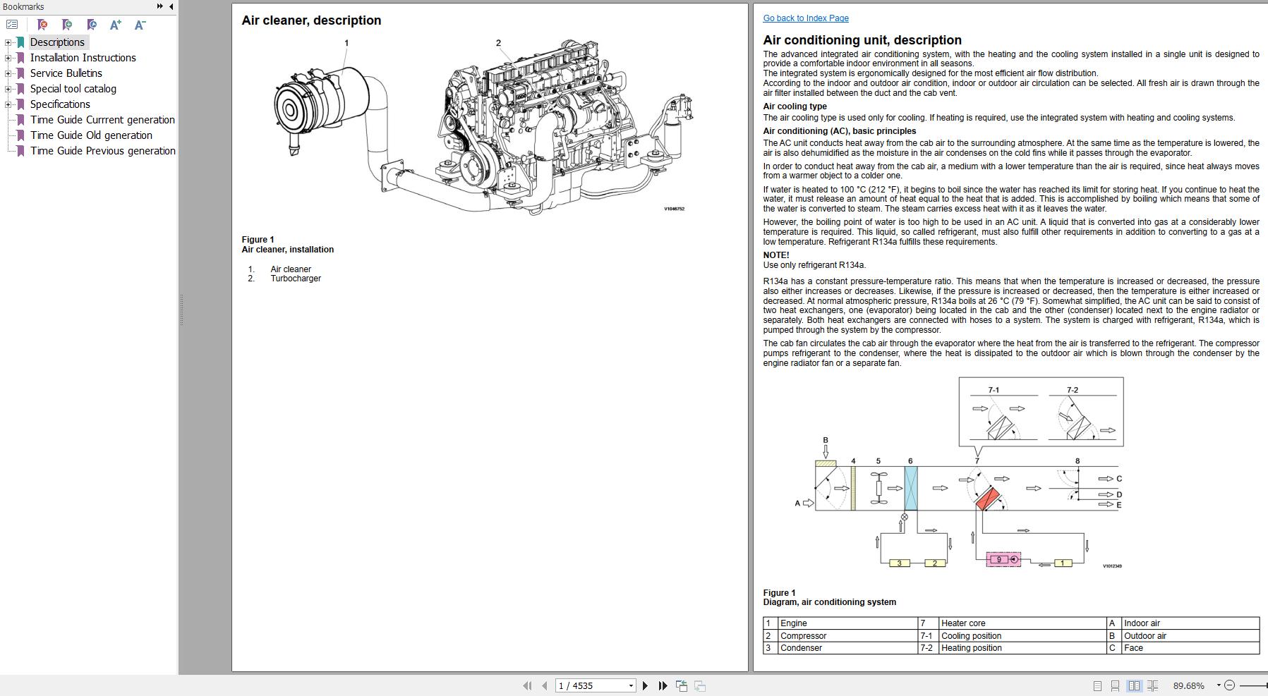
Task: Click the delete bookmark icon
Action: tap(42, 25)
